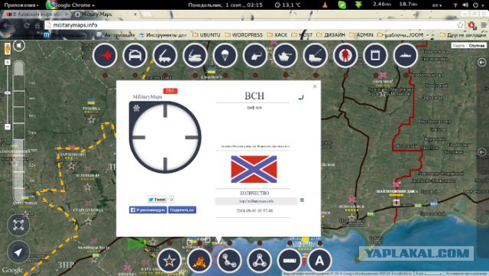
Task: Click the date and time clock in panel
Action: pos(225,5)
